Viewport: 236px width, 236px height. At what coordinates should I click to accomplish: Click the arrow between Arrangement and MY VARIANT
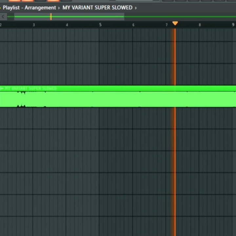[x=59, y=8]
